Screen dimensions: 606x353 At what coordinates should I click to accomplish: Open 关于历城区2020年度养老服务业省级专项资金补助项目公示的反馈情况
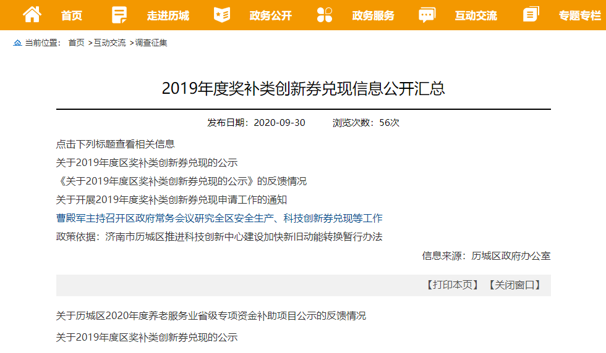click(x=211, y=316)
